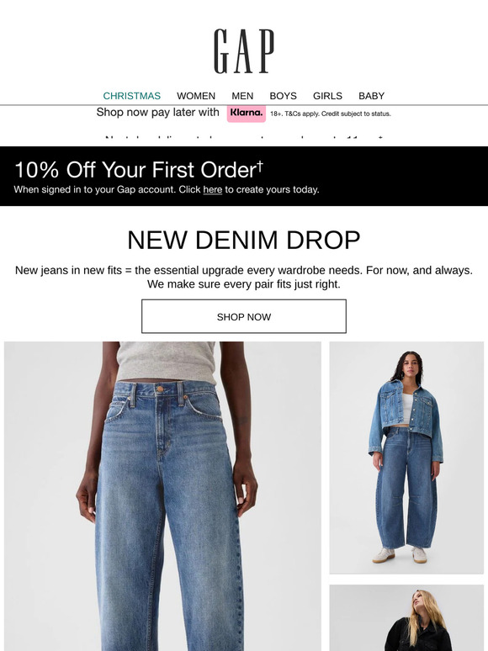
Task: Open the large wide-leg jeans image
Action: coord(162,496)
